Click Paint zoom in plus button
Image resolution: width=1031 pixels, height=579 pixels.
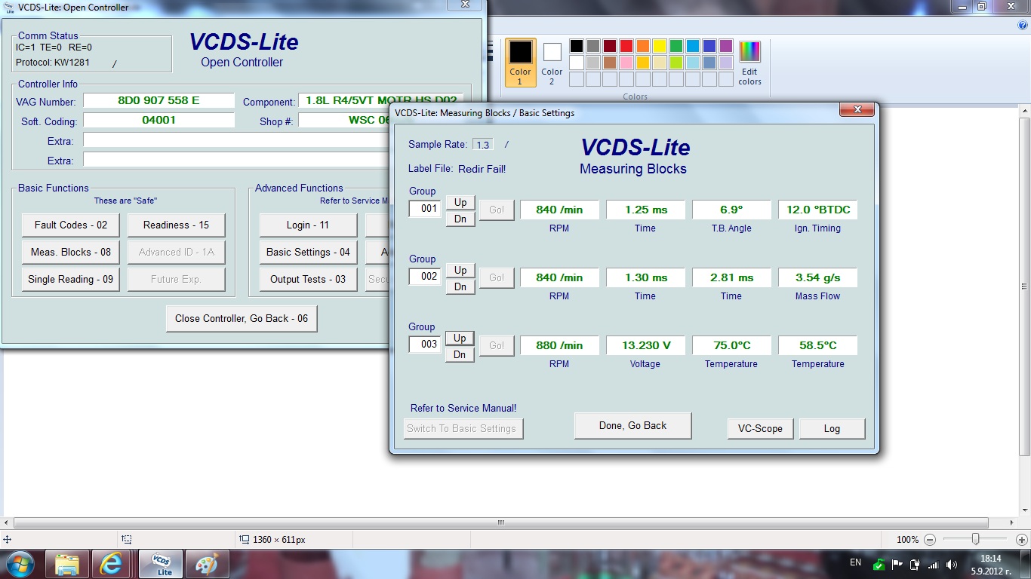tap(1021, 540)
